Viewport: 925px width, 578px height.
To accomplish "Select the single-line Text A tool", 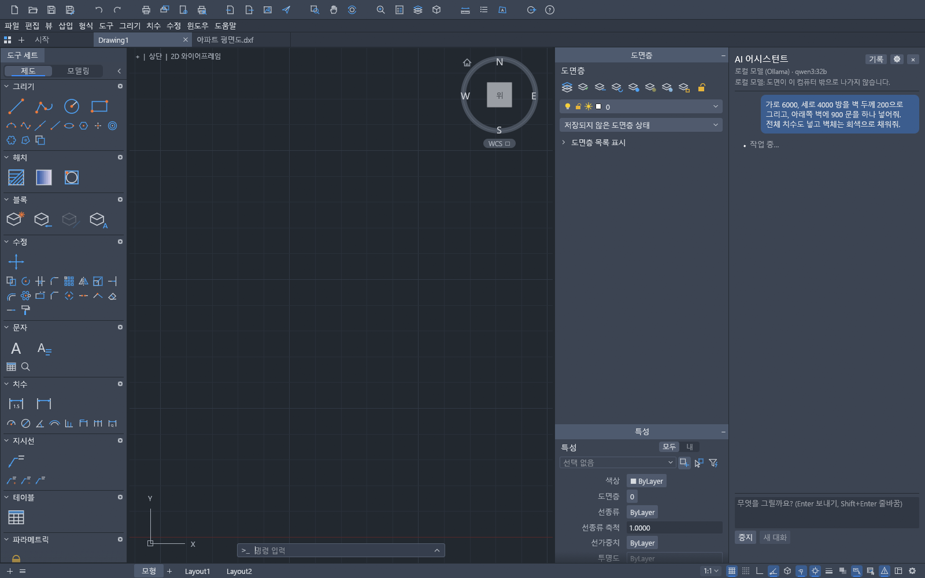I will click(x=16, y=348).
